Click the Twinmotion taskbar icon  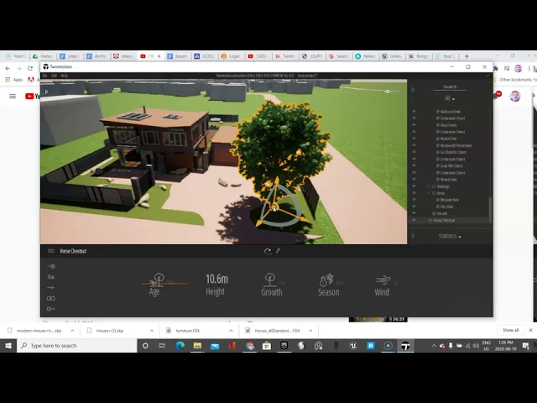coord(405,346)
